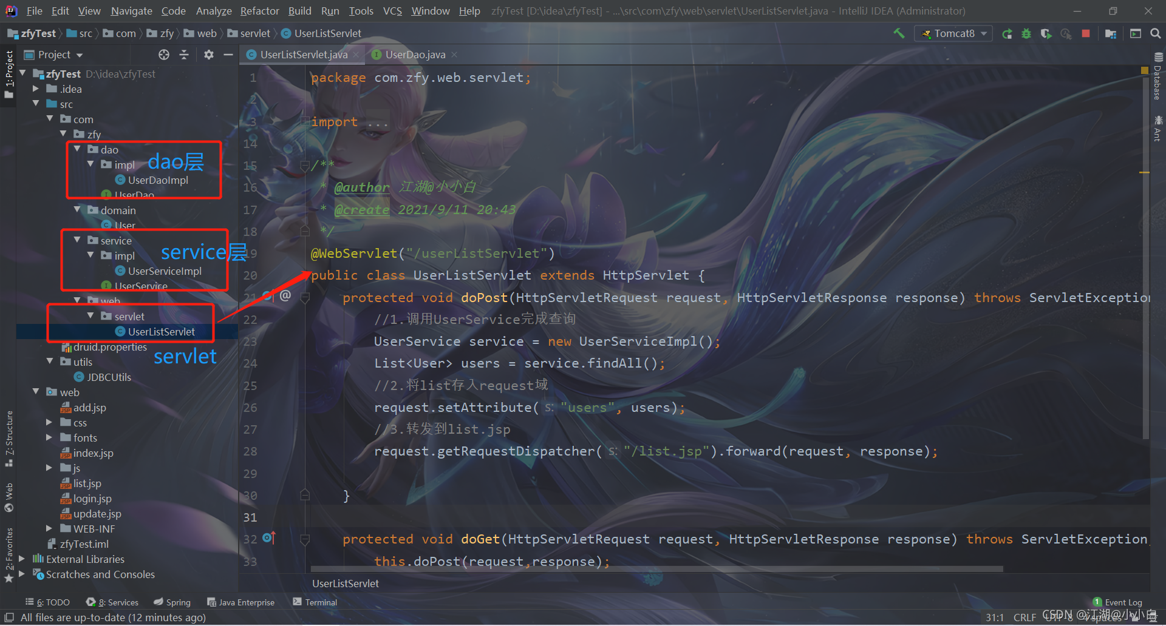Click the green Debug bug icon
The width and height of the screenshot is (1166, 626).
coord(1026,33)
